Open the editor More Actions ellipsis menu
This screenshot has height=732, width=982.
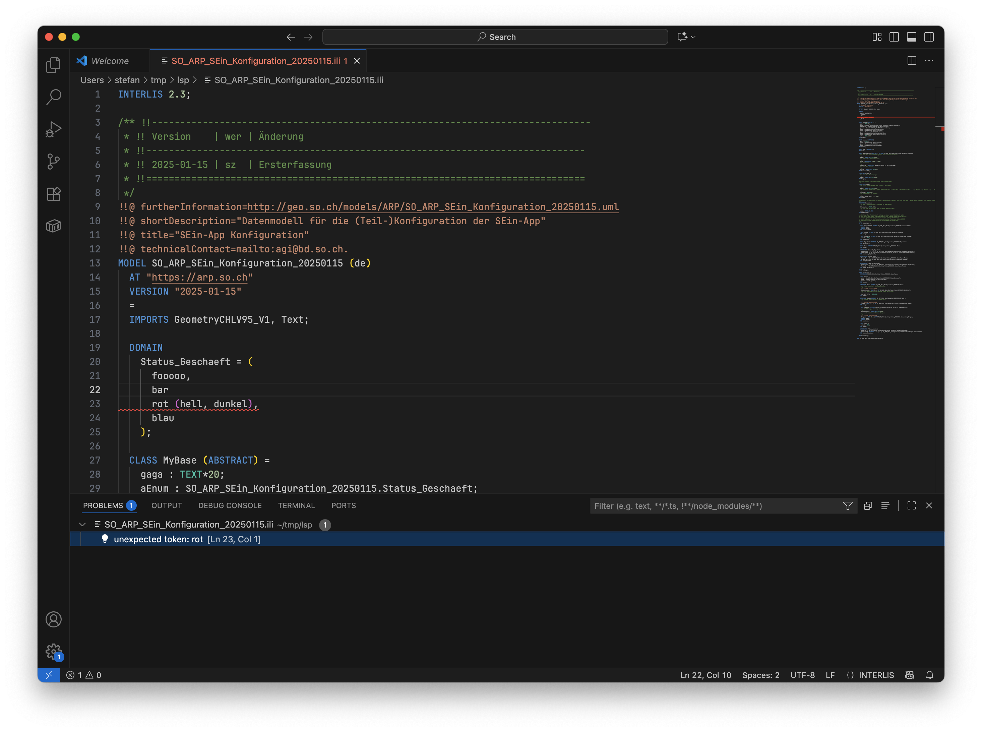929,61
